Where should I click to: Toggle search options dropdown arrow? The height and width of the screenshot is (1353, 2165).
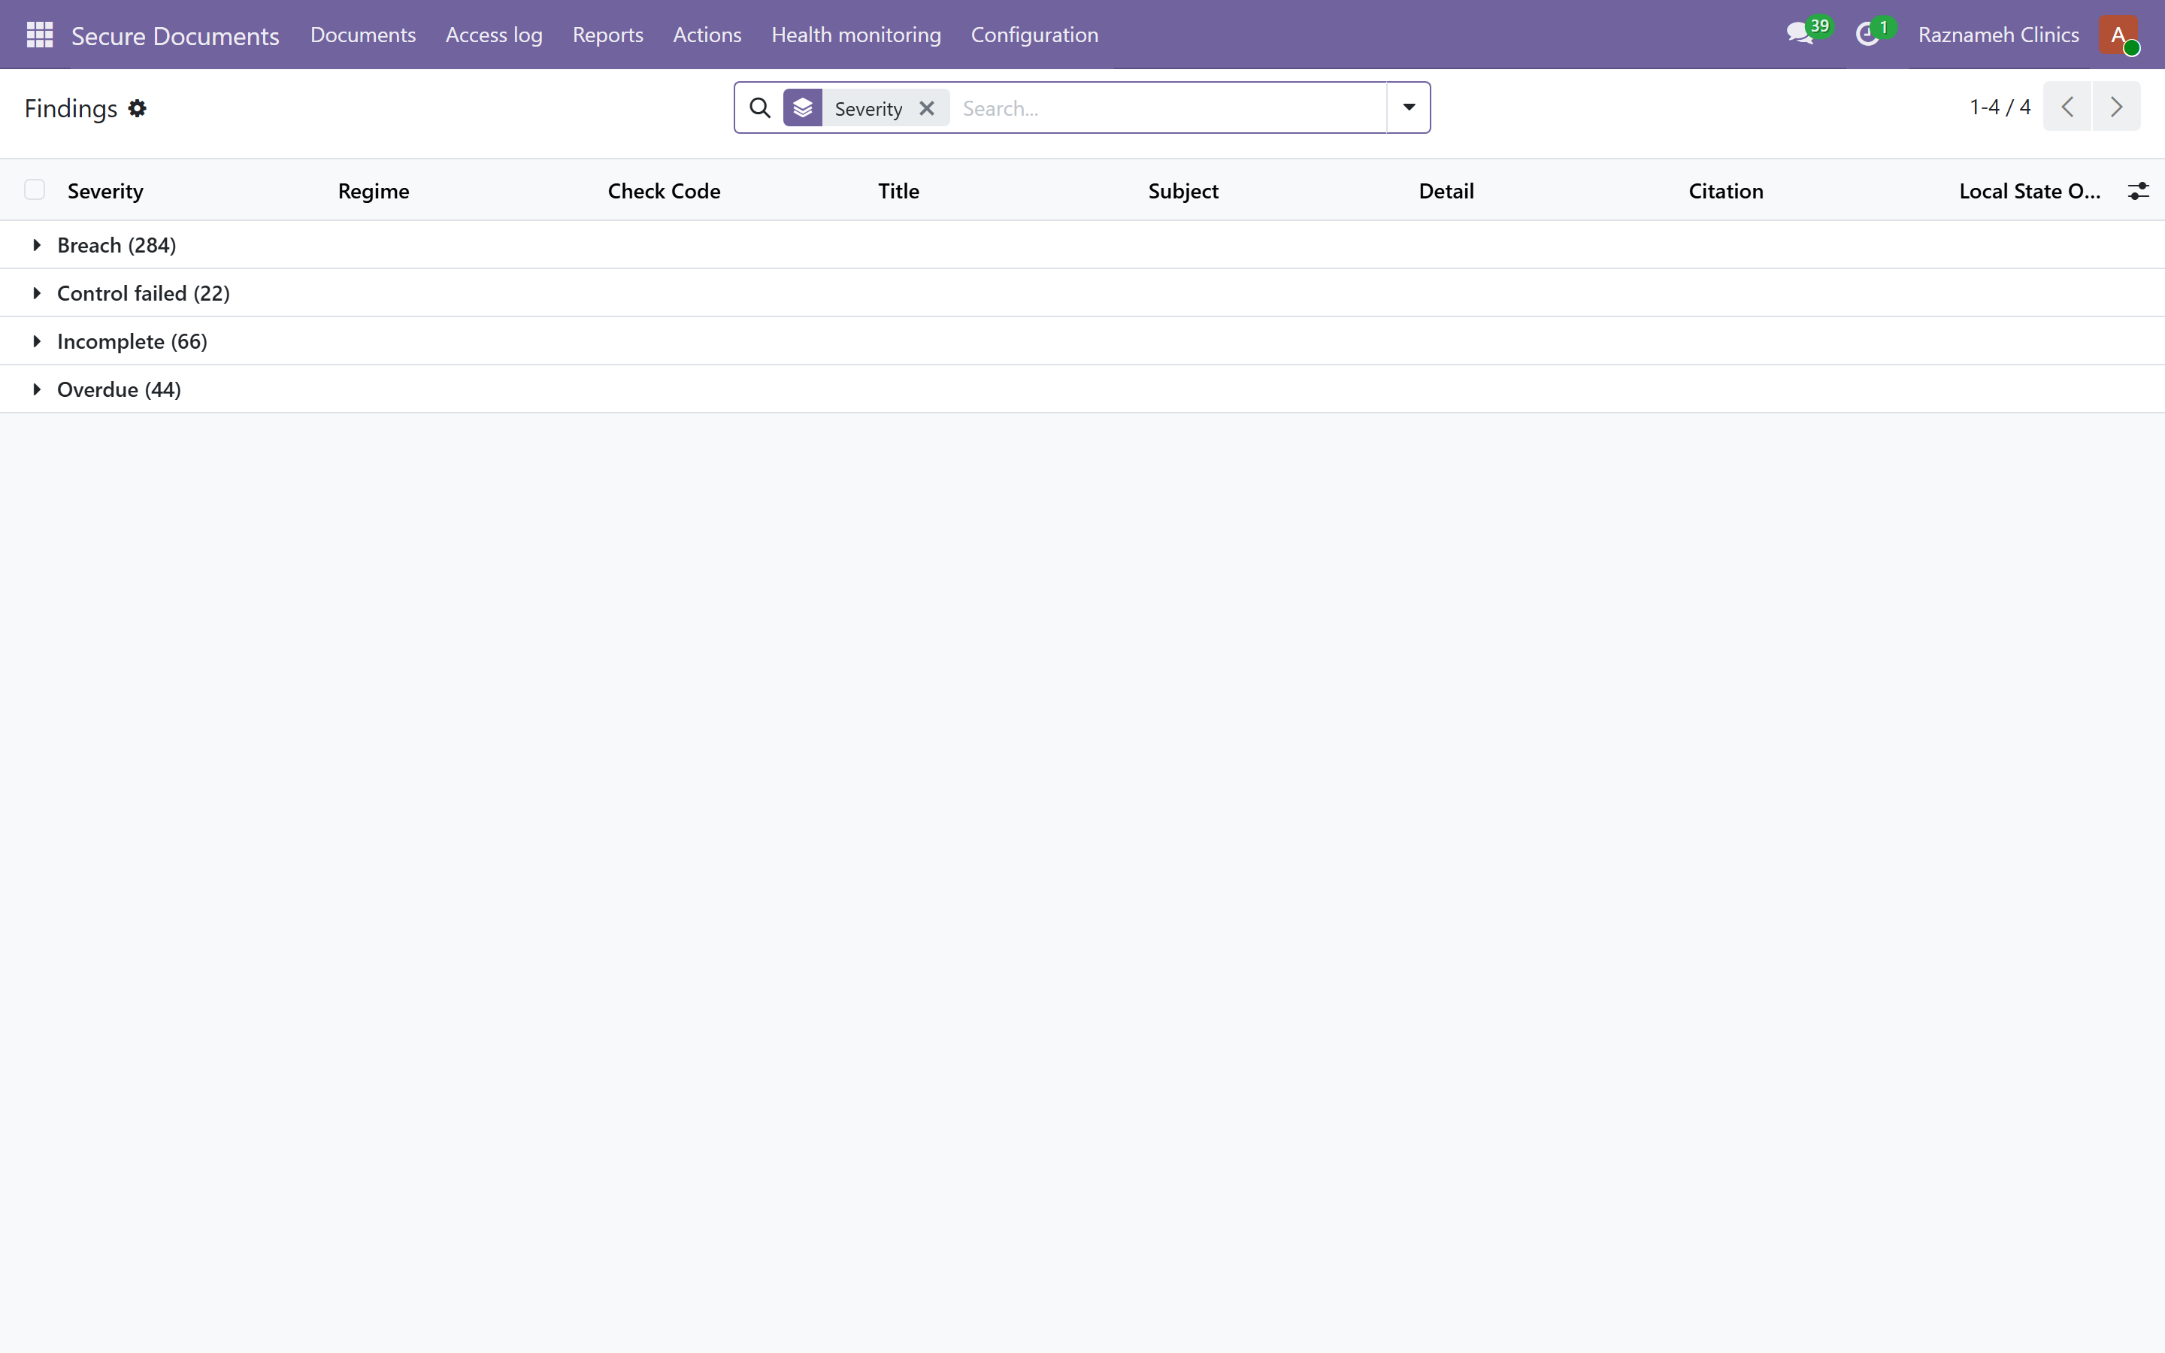click(x=1408, y=107)
